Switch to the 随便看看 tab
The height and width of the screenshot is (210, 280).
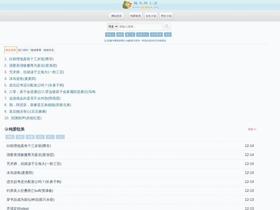point(36,50)
